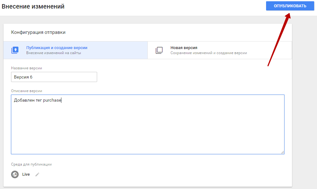Image resolution: width=317 pixels, height=189 pixels.
Task: Click Сохранение изменений и создание версии subtitle
Action: (x=208, y=53)
